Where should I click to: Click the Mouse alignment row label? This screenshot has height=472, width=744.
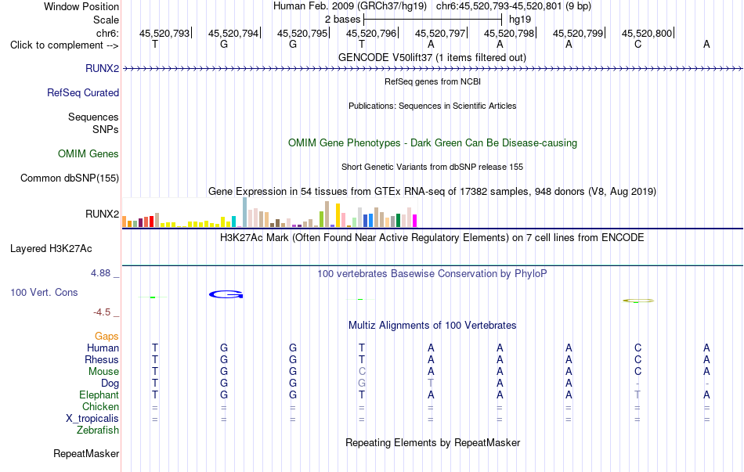coord(104,372)
